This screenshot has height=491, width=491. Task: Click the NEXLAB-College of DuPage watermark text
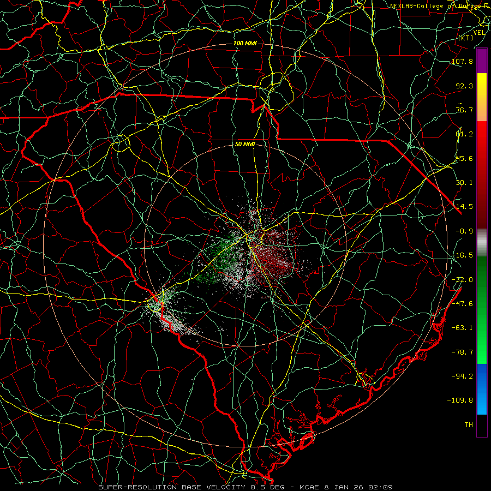440,6
